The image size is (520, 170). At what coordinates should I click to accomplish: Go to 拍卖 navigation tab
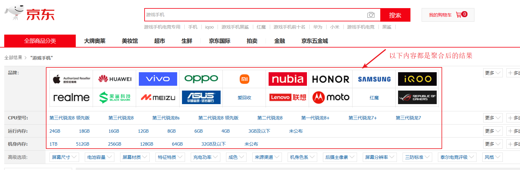tap(252, 41)
